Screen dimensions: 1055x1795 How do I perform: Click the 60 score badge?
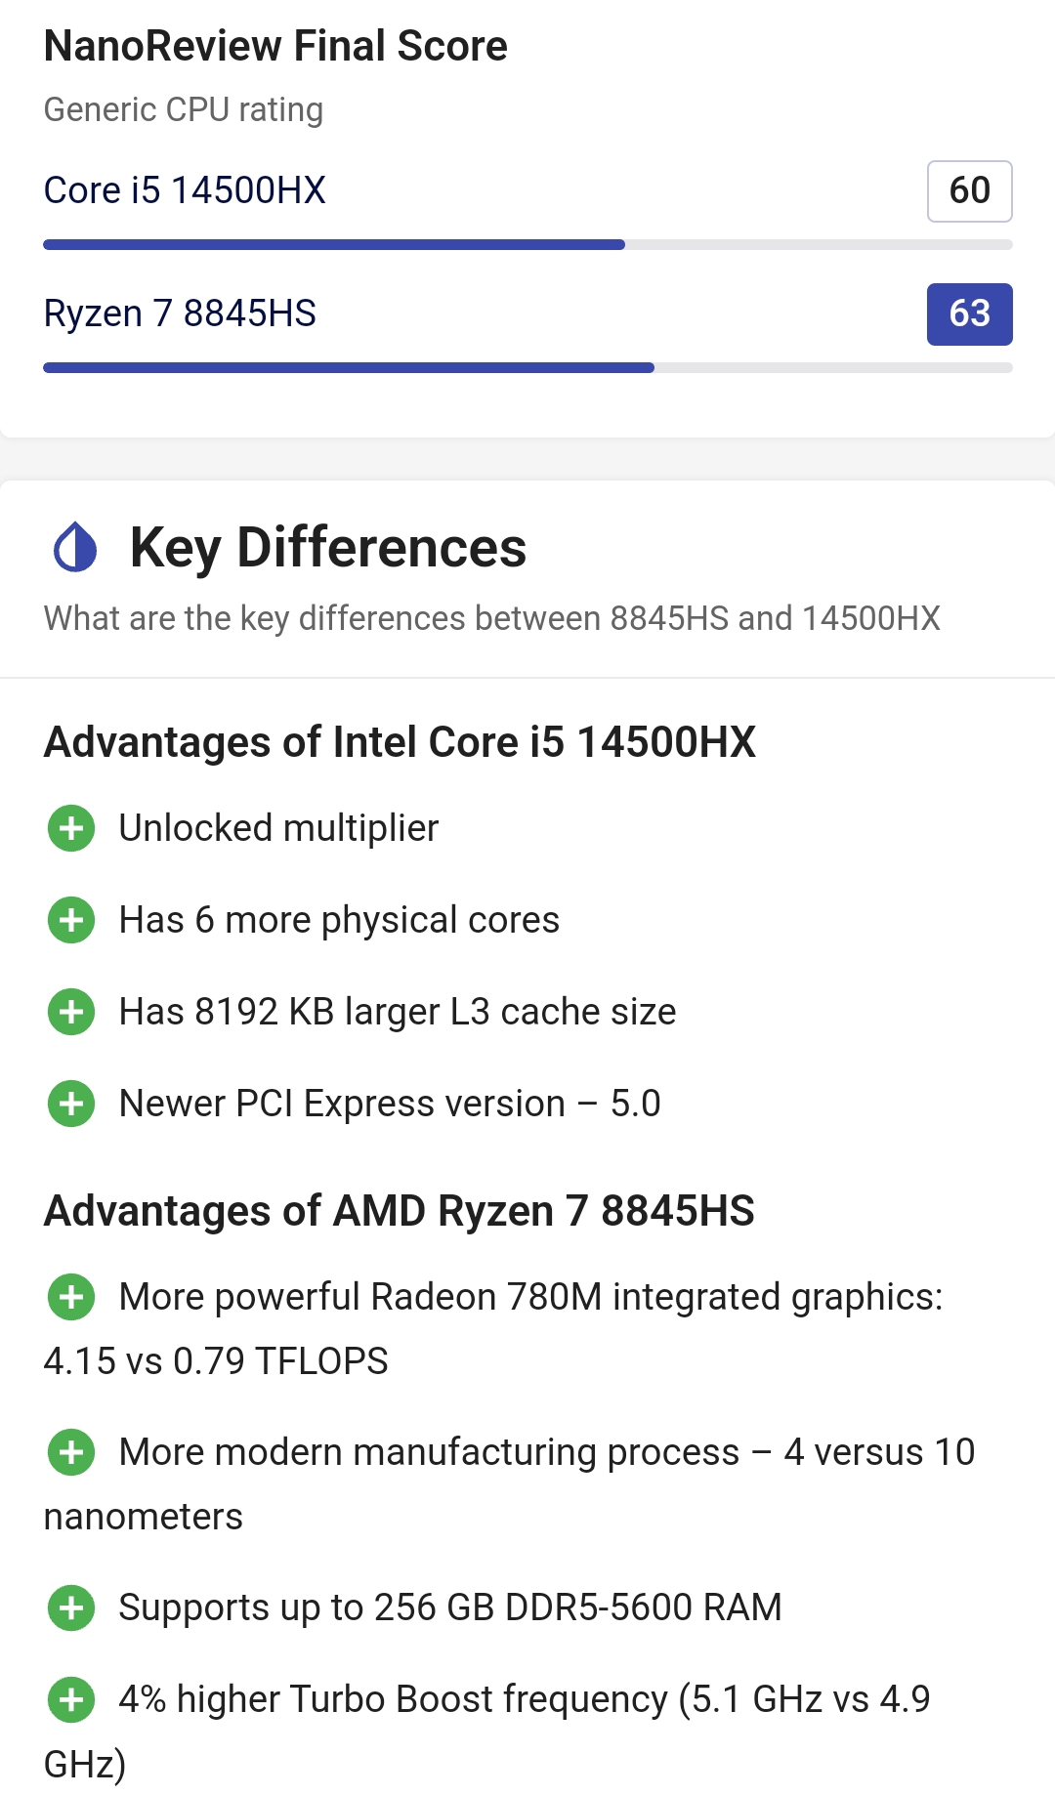pyautogui.click(x=970, y=191)
